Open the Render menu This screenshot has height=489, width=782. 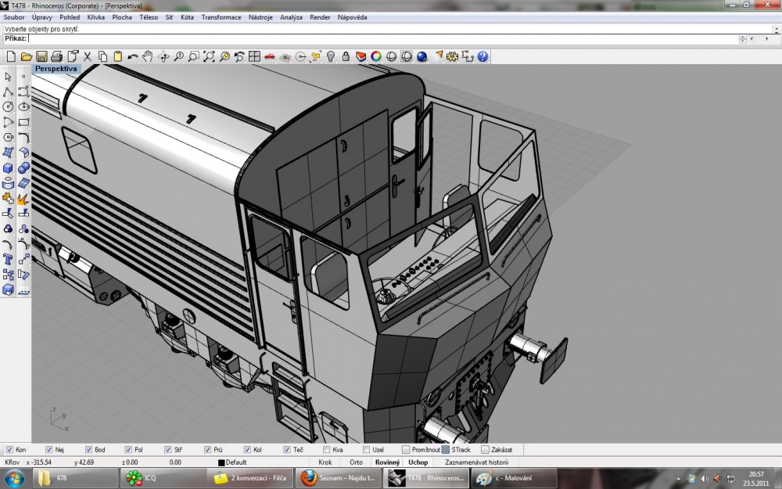point(320,17)
